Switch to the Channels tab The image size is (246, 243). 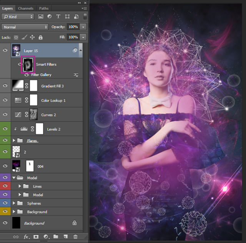tap(26, 8)
